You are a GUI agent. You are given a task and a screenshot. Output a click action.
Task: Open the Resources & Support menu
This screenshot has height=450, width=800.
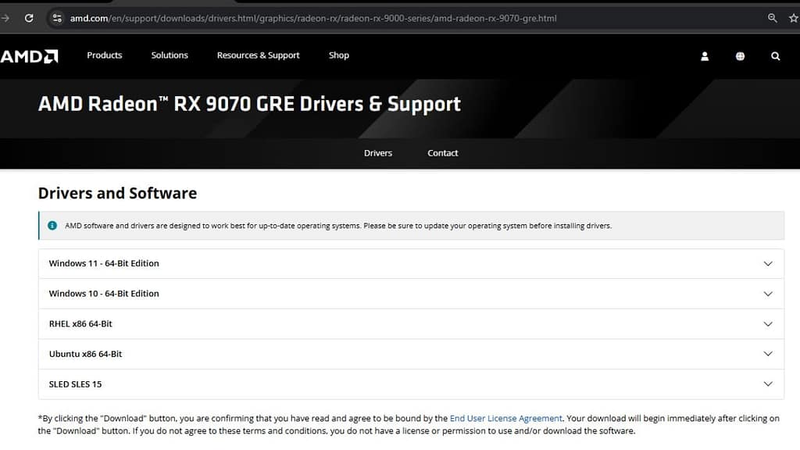[258, 55]
